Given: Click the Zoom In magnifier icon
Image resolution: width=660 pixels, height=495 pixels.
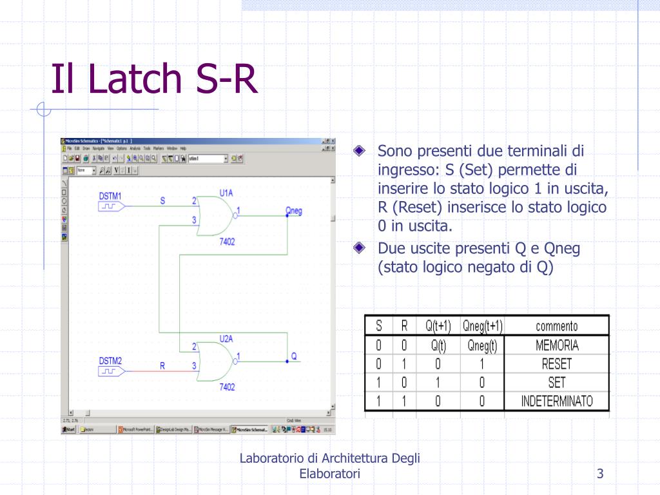Looking at the screenshot, I should tap(135, 159).
